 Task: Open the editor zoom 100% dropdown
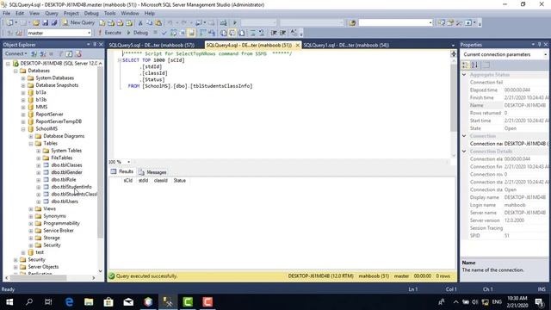click(128, 162)
